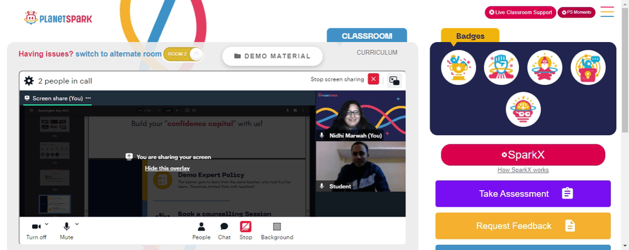Click switch to alternate room link

(x=118, y=54)
